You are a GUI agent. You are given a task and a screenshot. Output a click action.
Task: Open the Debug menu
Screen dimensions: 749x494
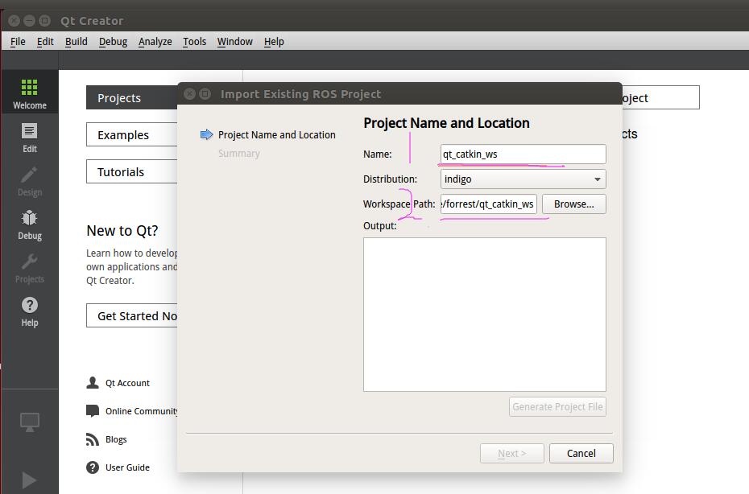pos(114,42)
